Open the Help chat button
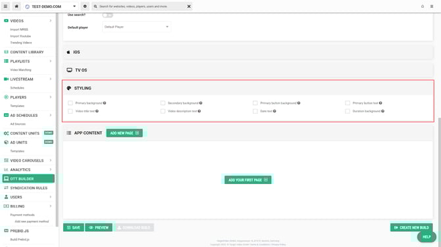Viewport: 441px width, 247px height. tap(427, 237)
